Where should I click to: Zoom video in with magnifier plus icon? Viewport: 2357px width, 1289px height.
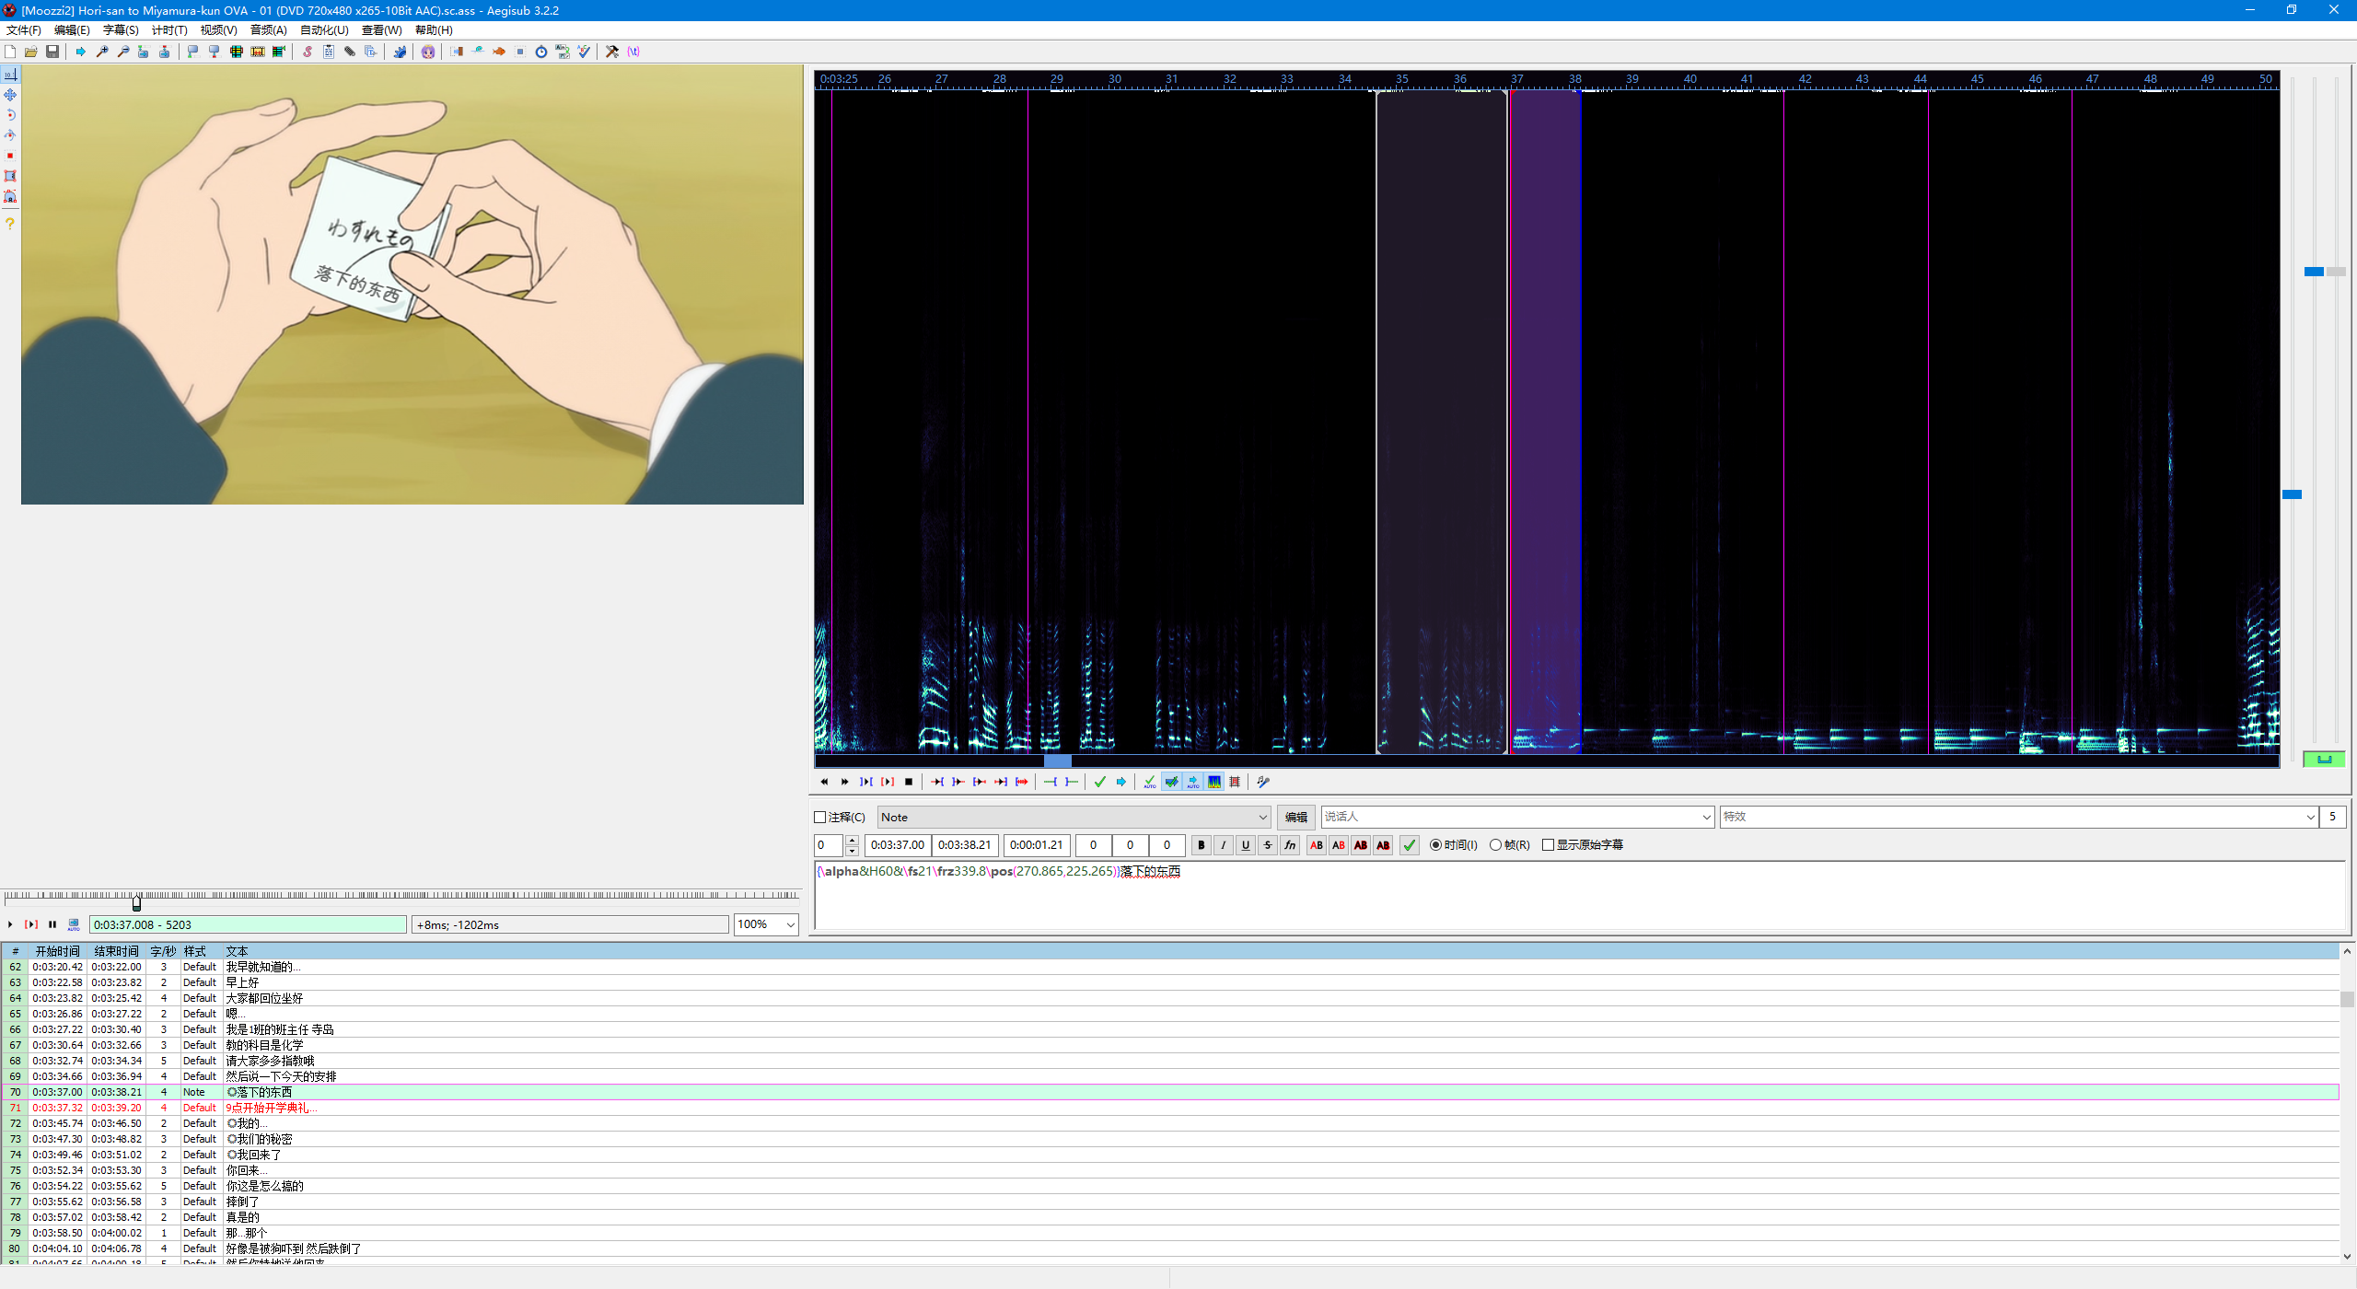tap(102, 52)
